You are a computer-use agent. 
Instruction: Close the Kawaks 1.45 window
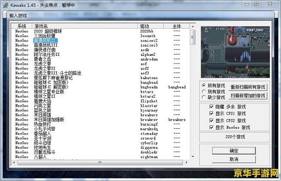pos(270,4)
